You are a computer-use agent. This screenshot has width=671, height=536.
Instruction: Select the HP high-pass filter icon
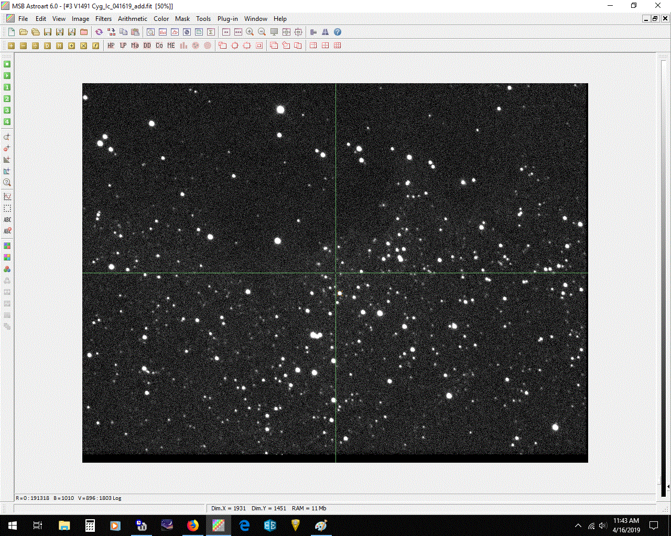(111, 46)
